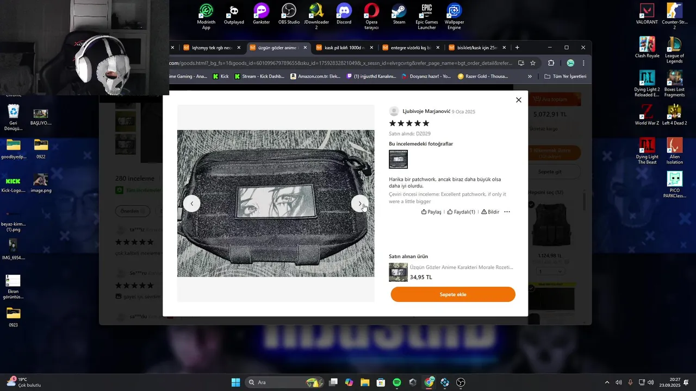The image size is (696, 391).
Task: Open browser extensions puzzle icon
Action: 551,63
